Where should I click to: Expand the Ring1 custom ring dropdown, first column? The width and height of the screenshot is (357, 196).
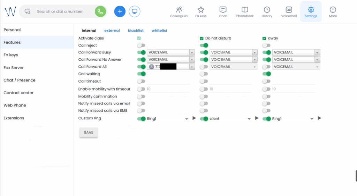(x=187, y=119)
